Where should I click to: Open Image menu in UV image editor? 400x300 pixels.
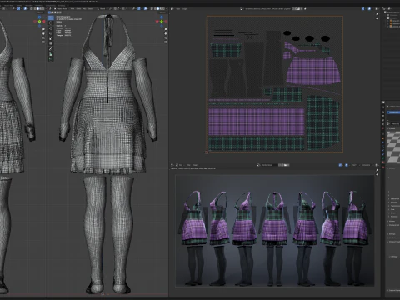point(184,9)
